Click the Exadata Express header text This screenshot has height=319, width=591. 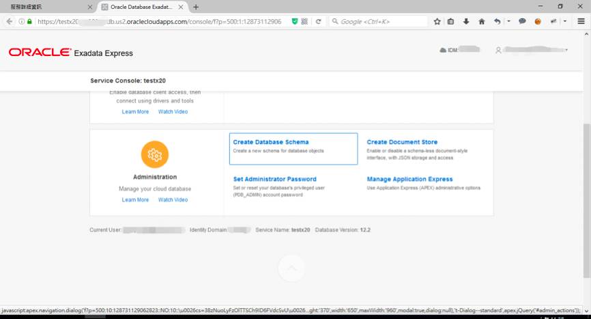pyautogui.click(x=103, y=53)
